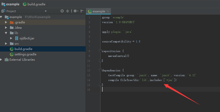
Task: Click the orange .gradle folder icon
Action: click(x=11, y=22)
